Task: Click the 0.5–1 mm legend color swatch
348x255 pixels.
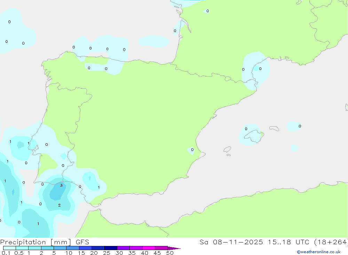Action: [22, 248]
